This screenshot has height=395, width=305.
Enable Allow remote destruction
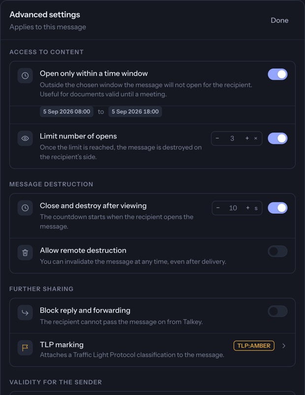click(x=277, y=251)
